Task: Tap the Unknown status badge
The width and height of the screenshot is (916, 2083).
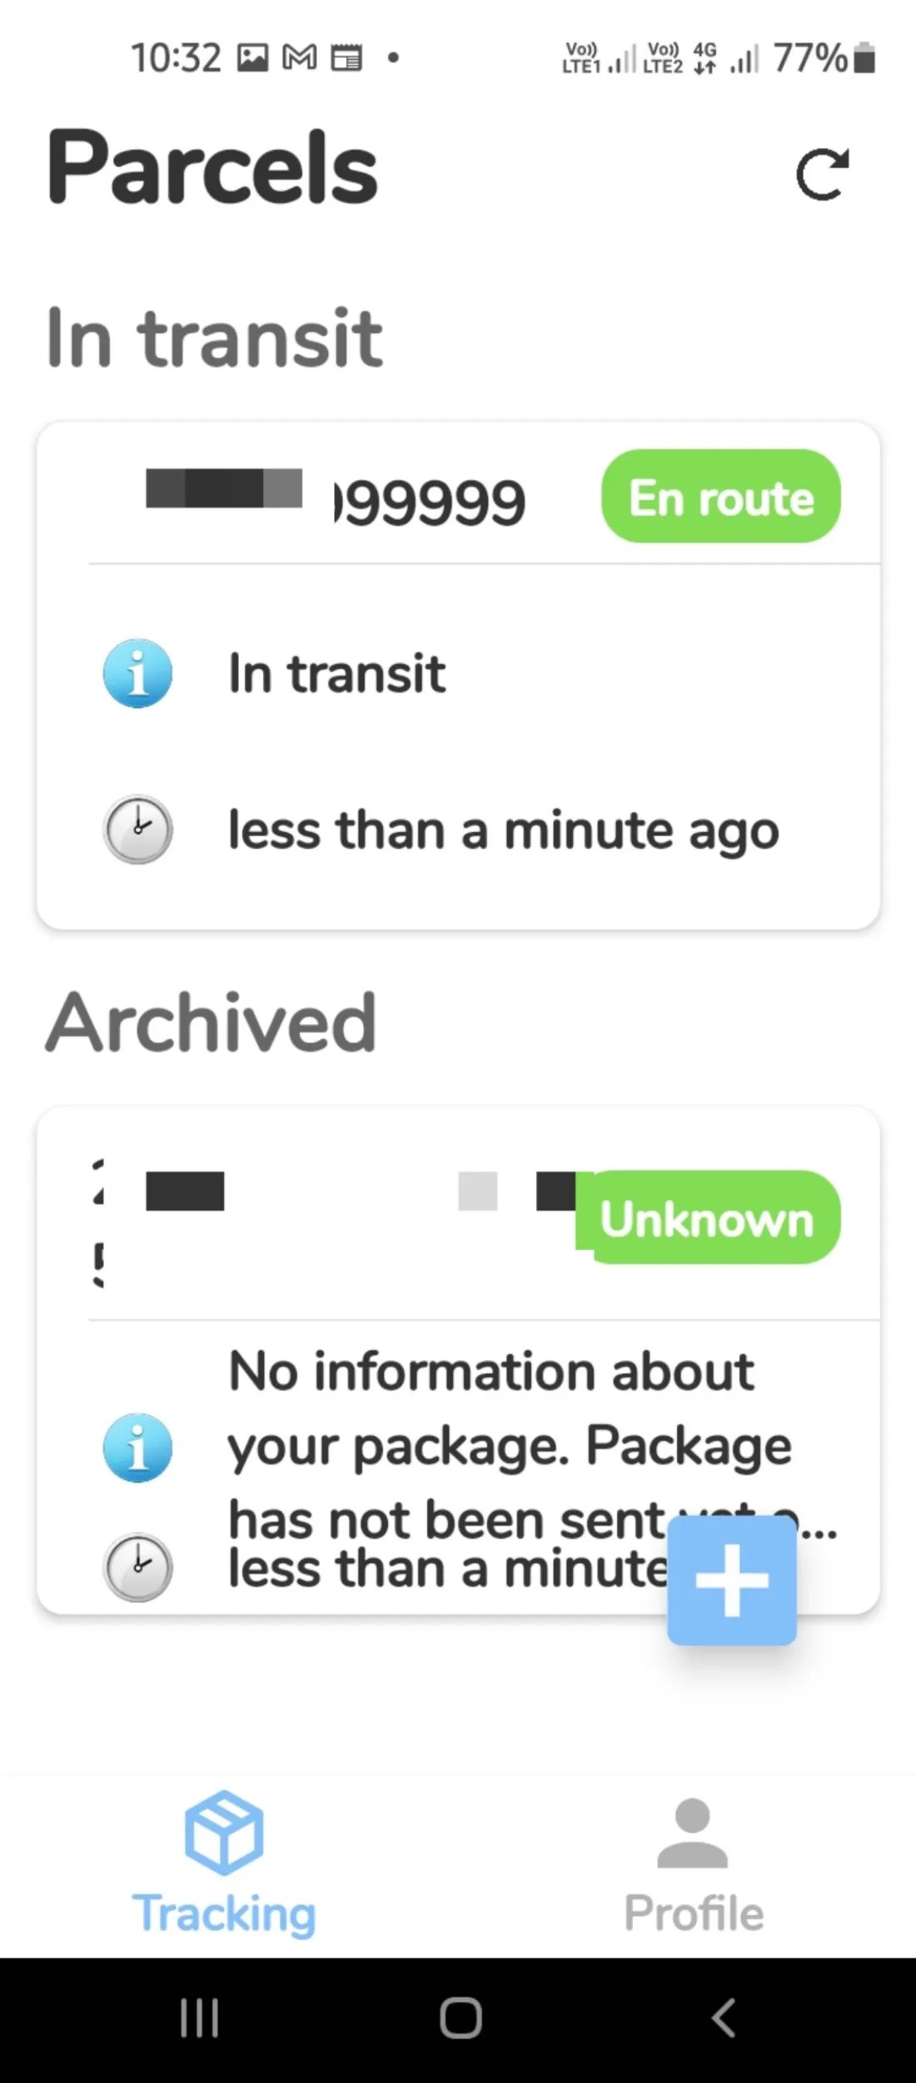Action: [x=708, y=1219]
